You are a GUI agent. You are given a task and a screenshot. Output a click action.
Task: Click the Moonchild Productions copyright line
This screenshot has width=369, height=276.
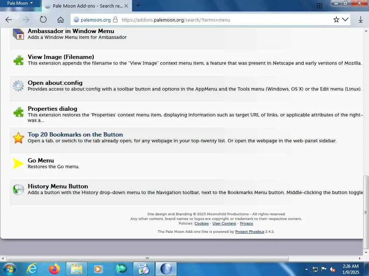pyautogui.click(x=216, y=214)
